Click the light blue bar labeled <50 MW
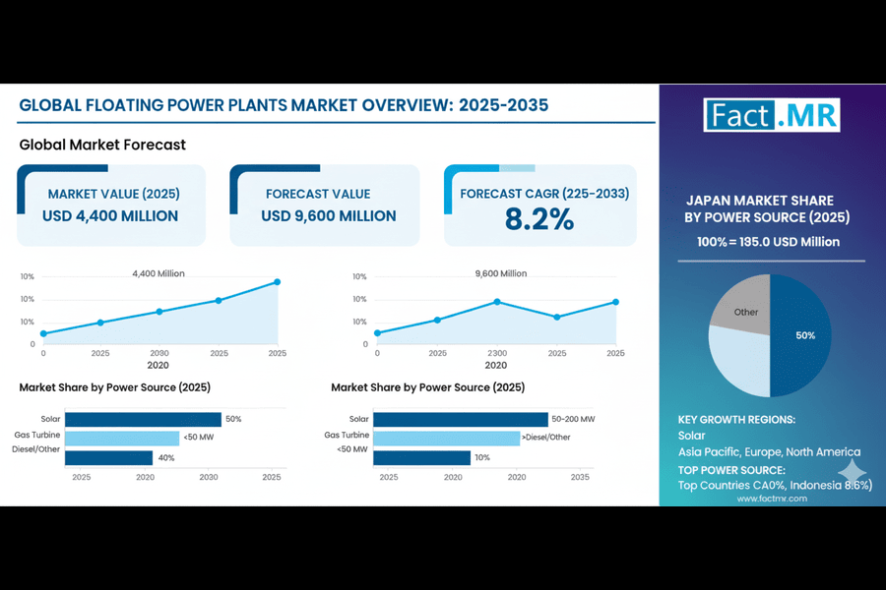The image size is (886, 590). pos(122,438)
